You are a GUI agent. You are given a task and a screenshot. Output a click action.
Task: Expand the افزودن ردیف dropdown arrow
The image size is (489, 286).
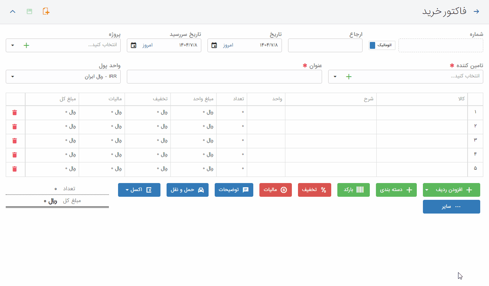tap(427, 190)
